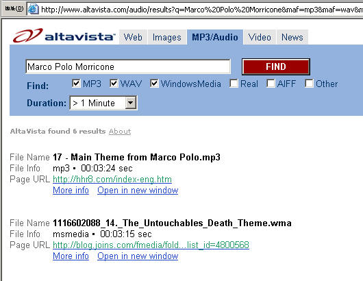Open Untouchables Death Theme in new window
Viewport: 363px width, 281px height.
tap(138, 256)
